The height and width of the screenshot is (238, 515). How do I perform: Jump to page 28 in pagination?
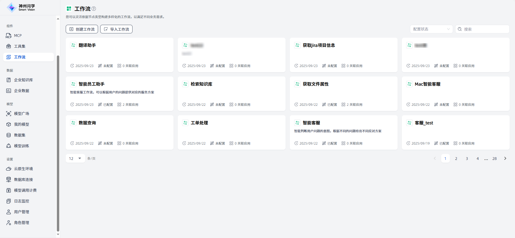point(494,159)
